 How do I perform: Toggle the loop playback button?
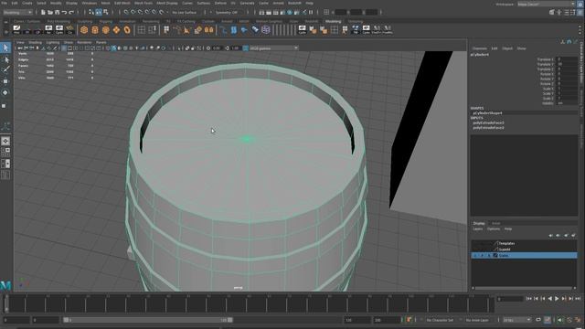(538, 320)
